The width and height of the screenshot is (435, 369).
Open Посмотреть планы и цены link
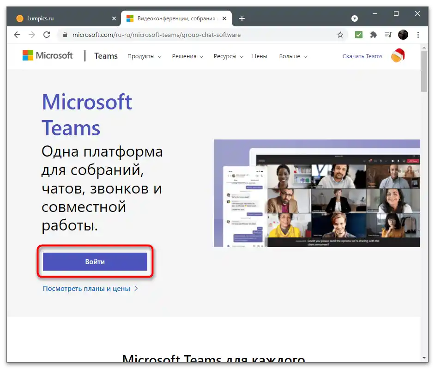(x=90, y=289)
